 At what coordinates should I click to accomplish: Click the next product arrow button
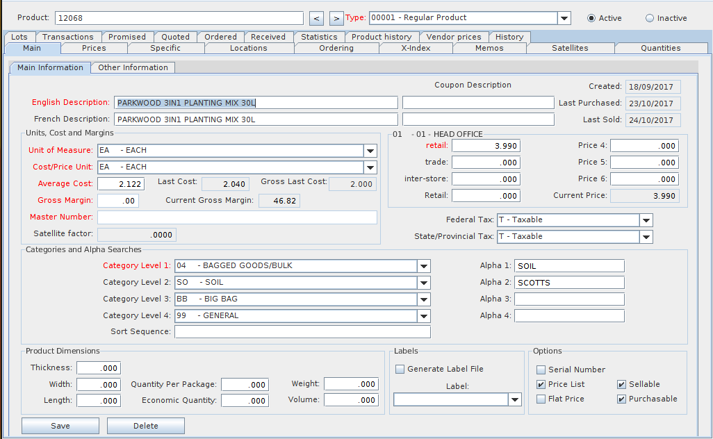[x=336, y=18]
